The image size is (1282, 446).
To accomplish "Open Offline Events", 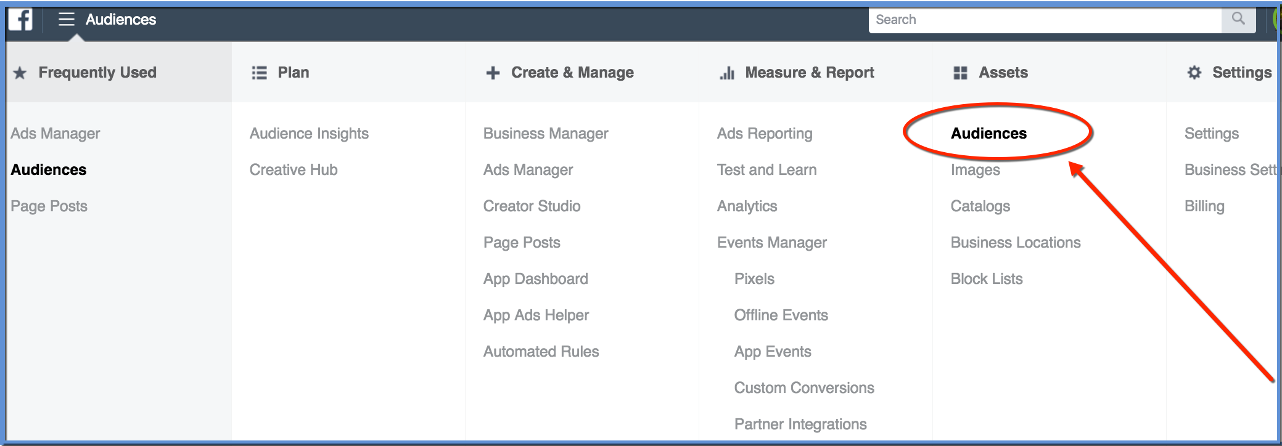I will (781, 315).
